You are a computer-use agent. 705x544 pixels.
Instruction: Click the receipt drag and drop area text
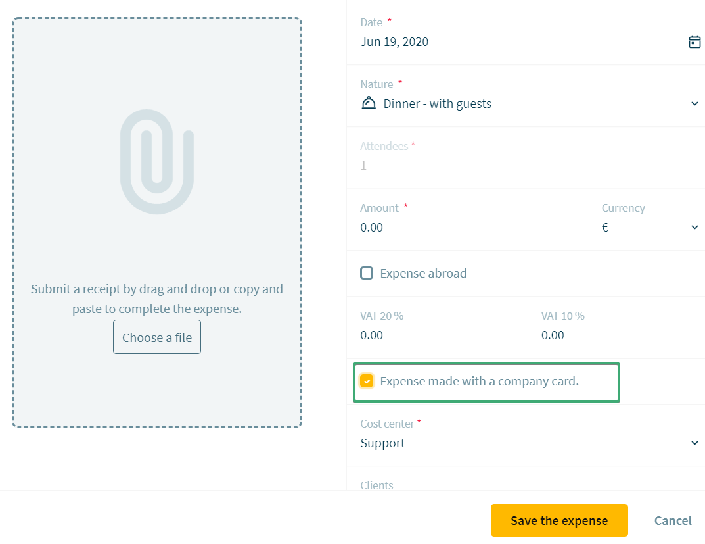point(157,299)
